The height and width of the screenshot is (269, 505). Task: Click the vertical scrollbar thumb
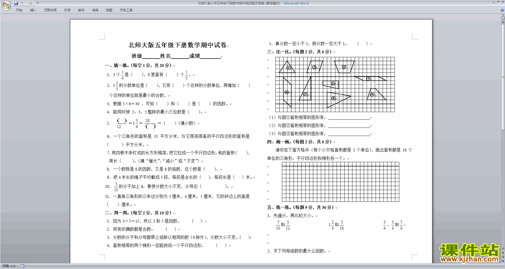[x=503, y=77]
